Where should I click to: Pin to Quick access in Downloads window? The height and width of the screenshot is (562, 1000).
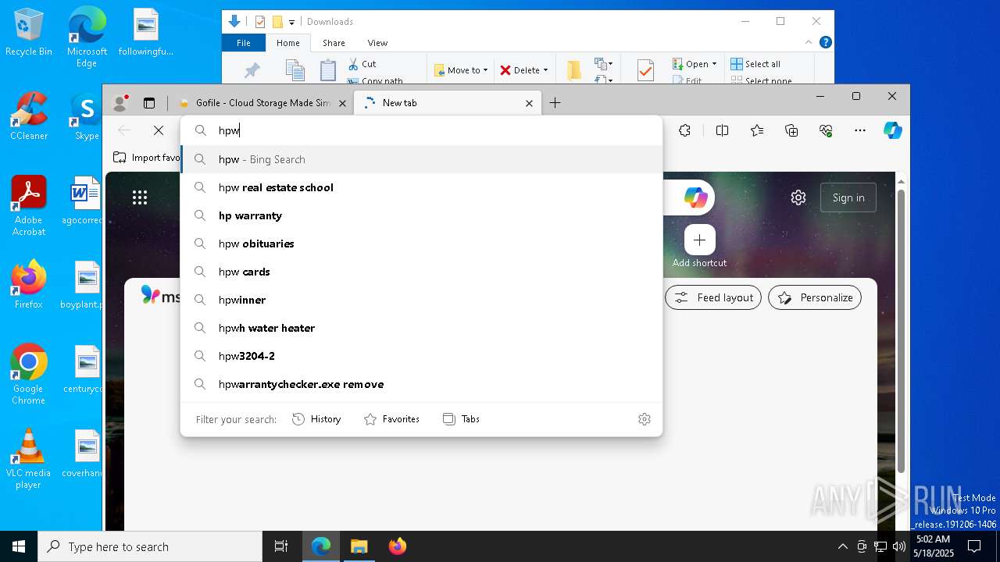coord(252,70)
